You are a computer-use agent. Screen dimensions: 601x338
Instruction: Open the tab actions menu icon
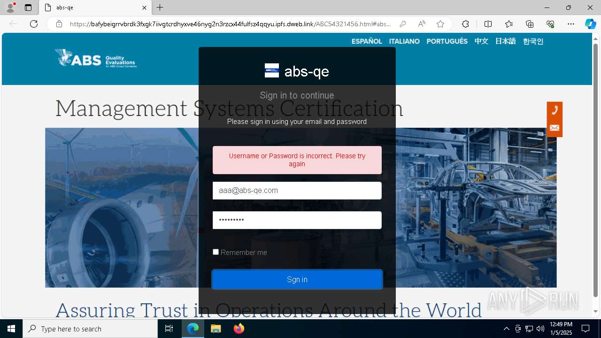pos(28,8)
